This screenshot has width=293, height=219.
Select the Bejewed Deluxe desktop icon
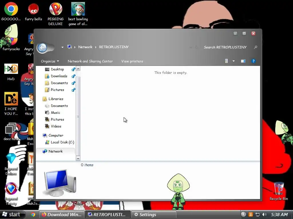tap(11, 164)
